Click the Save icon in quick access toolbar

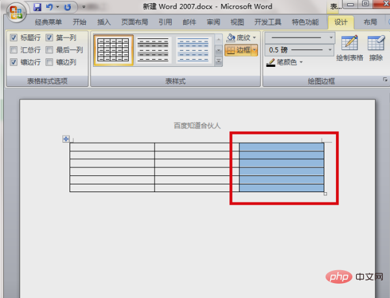point(37,7)
